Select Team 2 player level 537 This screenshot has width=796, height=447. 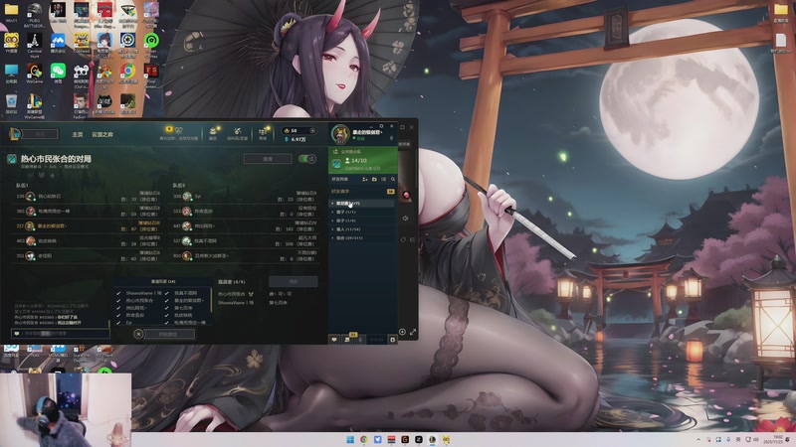click(x=245, y=240)
